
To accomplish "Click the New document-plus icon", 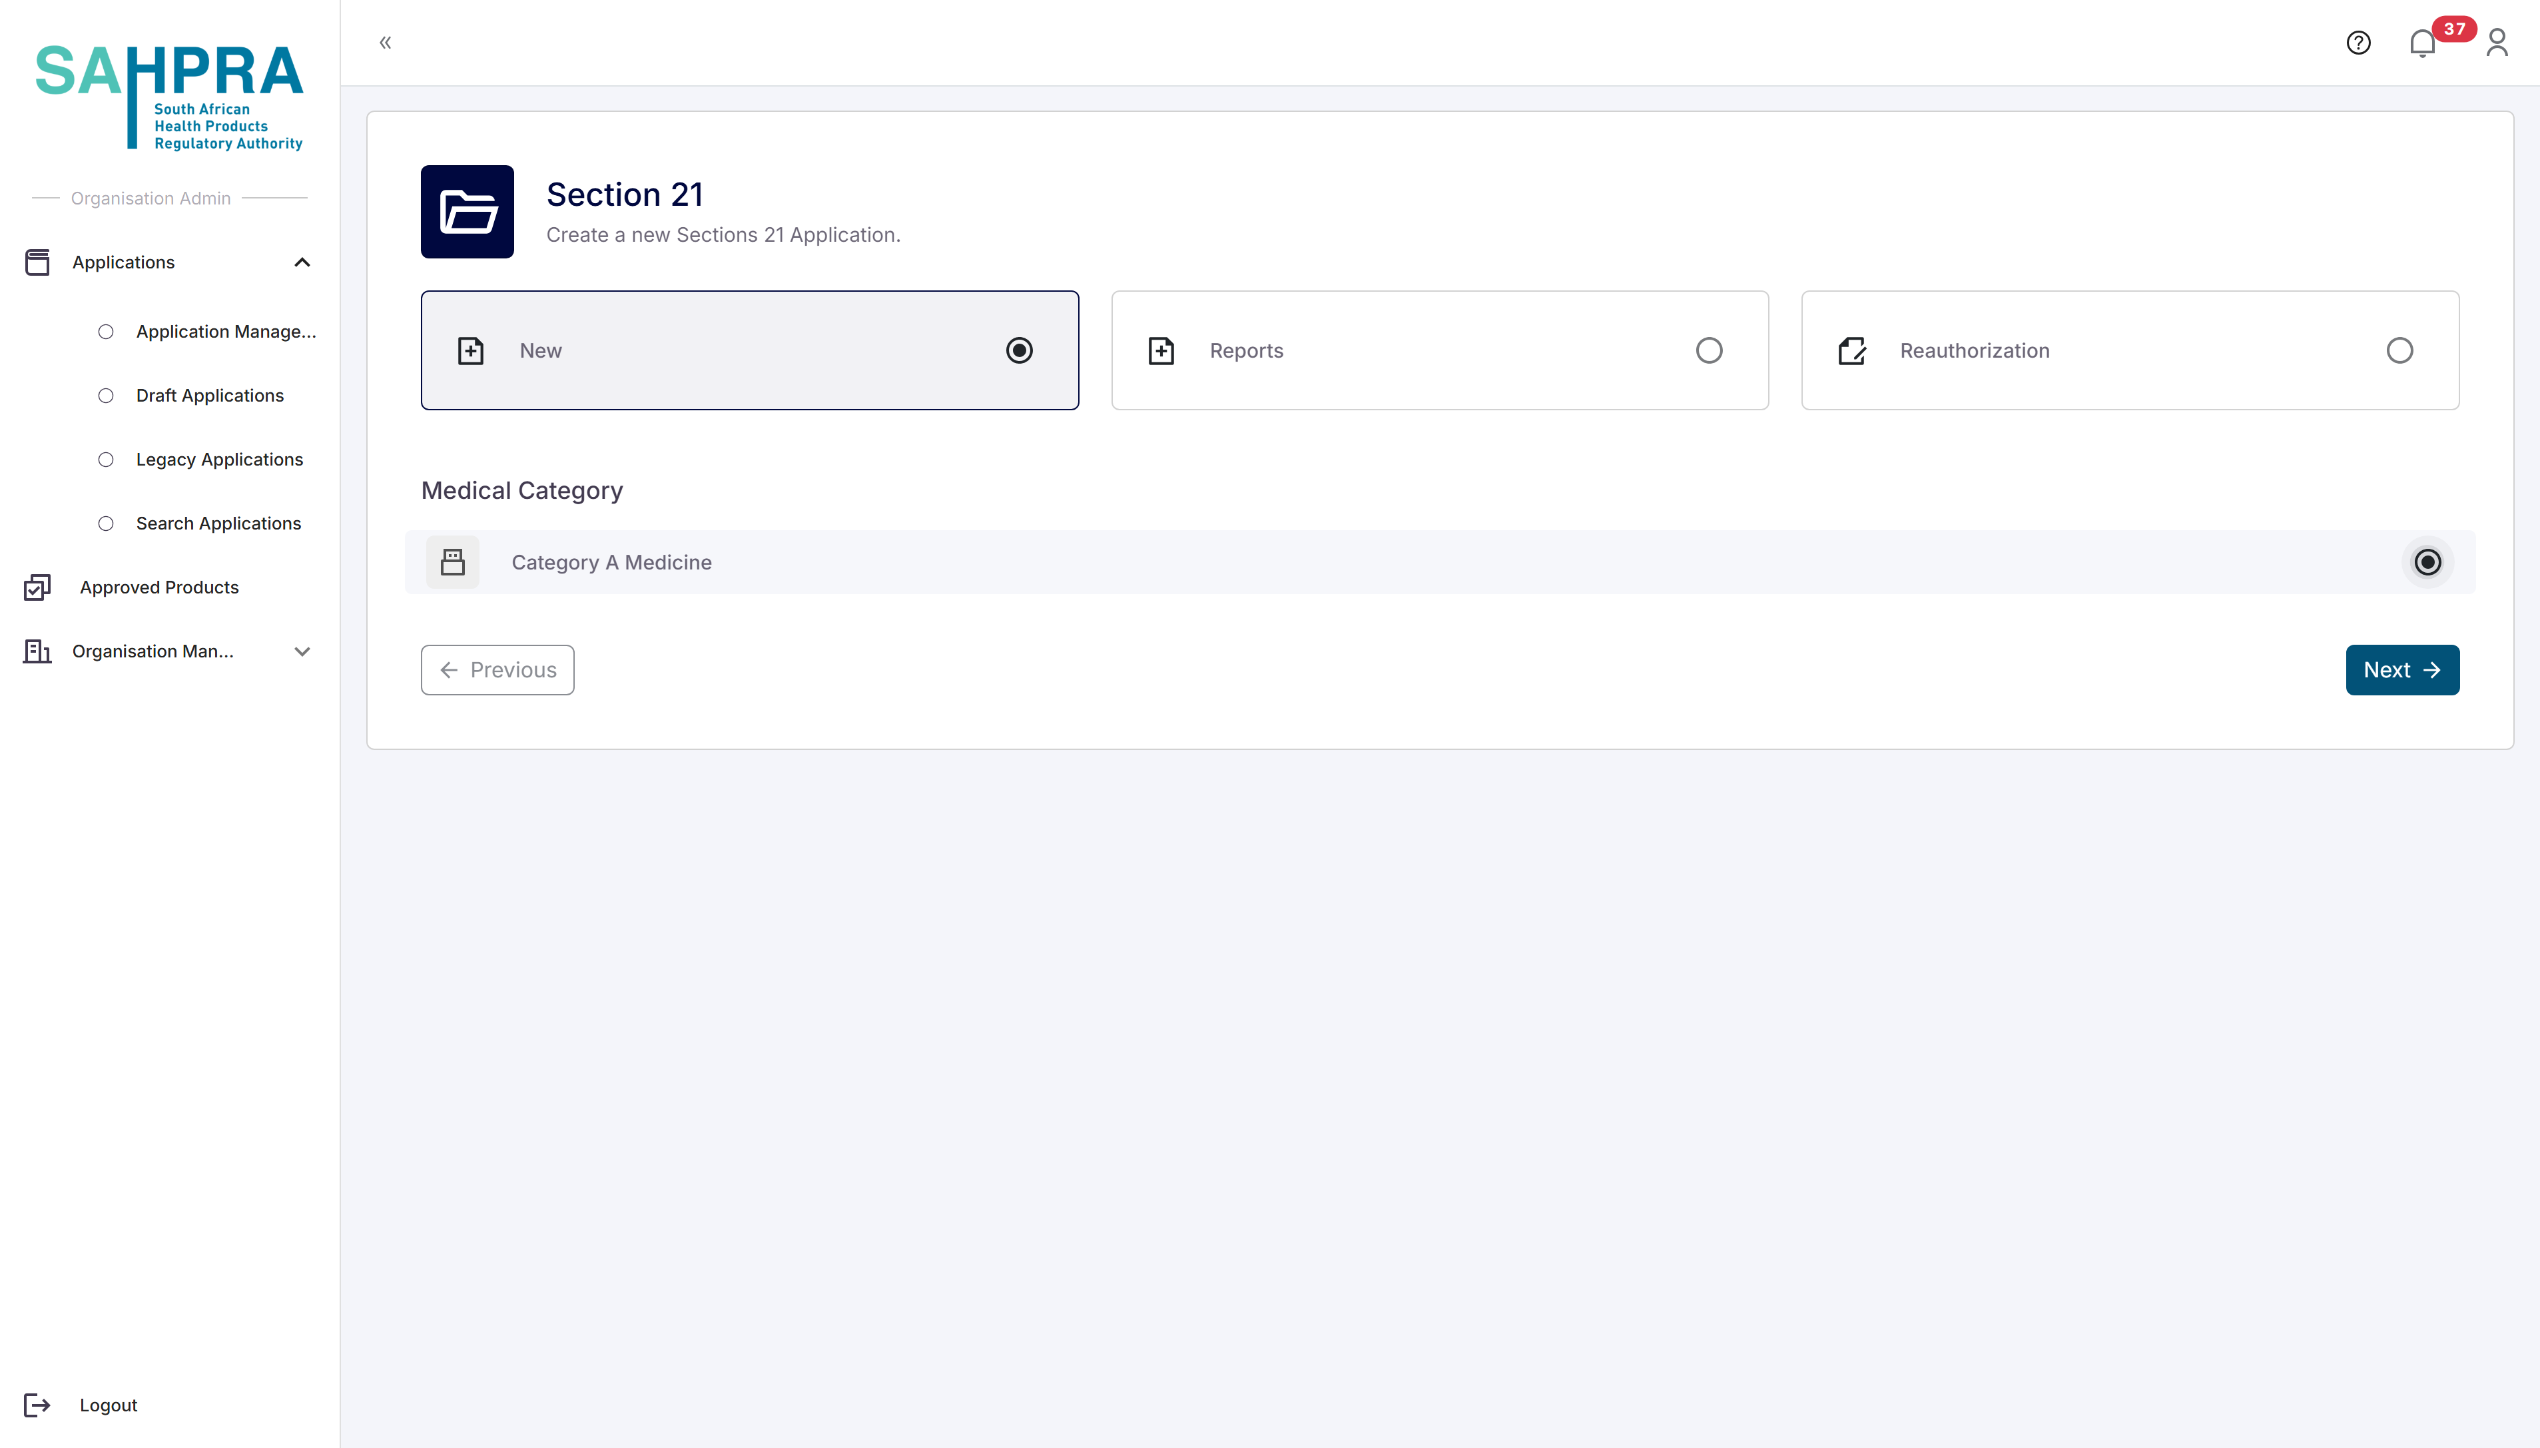I will 470,350.
